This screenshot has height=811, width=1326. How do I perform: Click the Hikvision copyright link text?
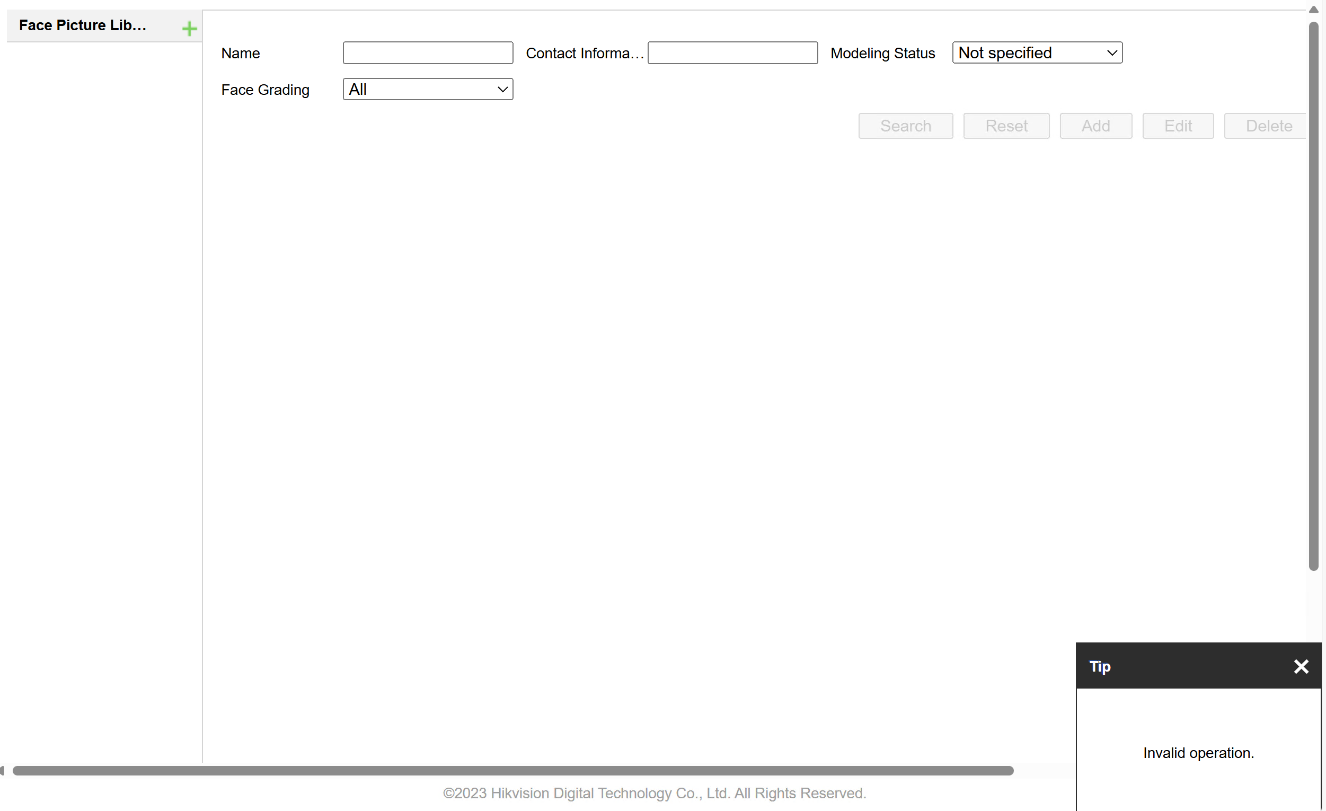(654, 793)
